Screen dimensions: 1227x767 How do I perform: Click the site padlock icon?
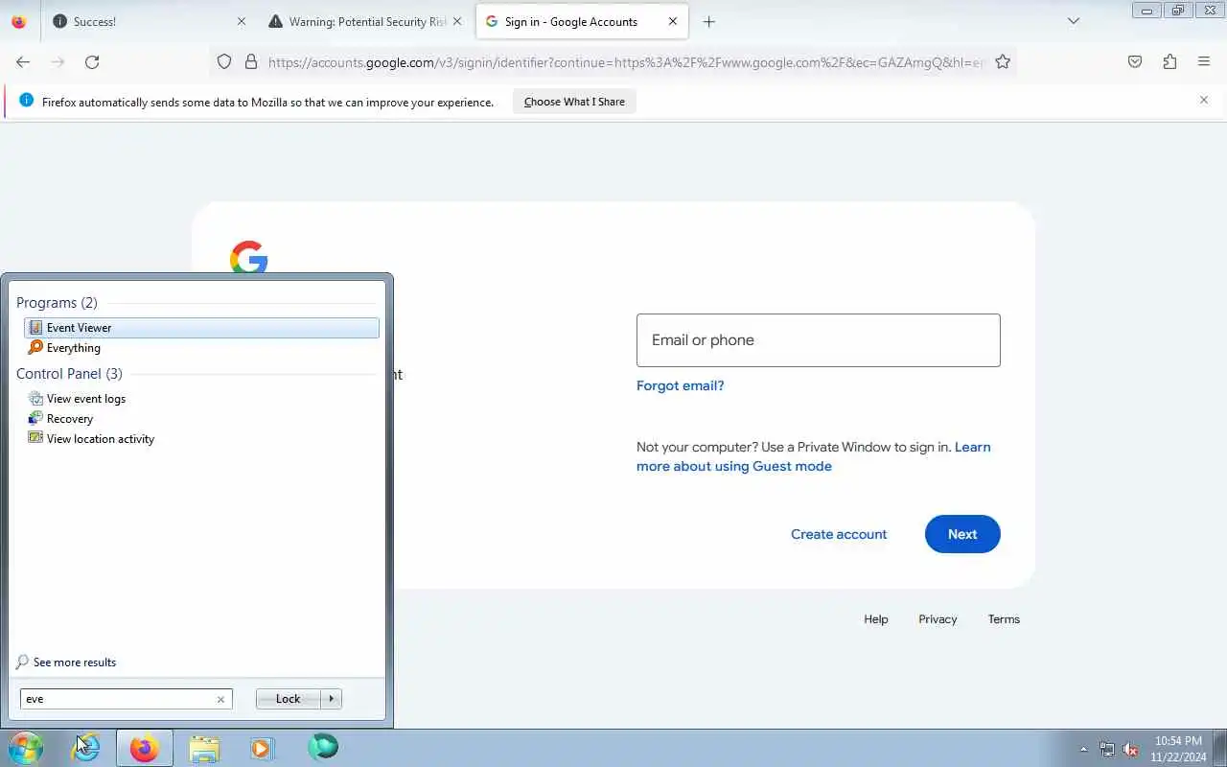(x=251, y=61)
